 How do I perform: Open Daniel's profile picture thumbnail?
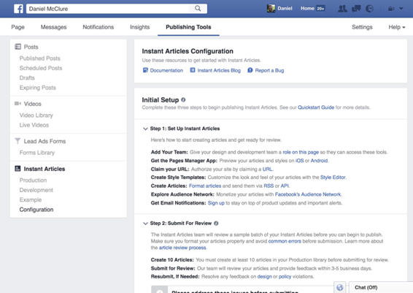(271, 9)
